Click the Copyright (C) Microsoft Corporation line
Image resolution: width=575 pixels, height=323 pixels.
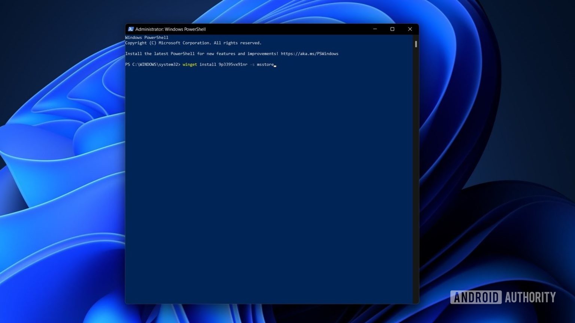pos(194,43)
